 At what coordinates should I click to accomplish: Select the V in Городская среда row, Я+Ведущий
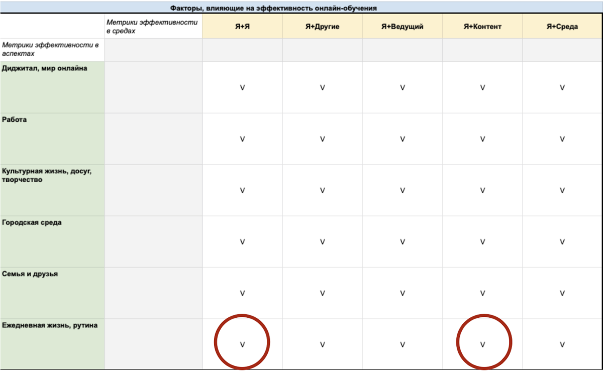coord(402,241)
